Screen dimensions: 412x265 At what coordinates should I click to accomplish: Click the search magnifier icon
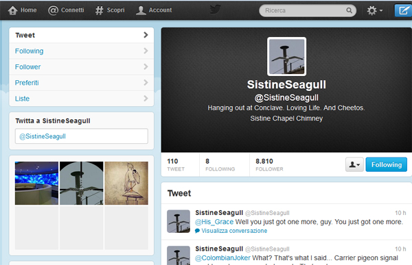[349, 10]
